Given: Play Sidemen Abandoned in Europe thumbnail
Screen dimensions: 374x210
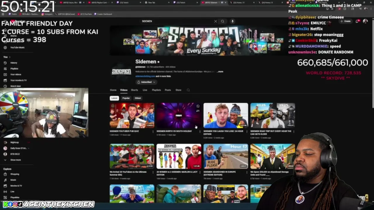Looking at the screenshot, I should 226,156.
